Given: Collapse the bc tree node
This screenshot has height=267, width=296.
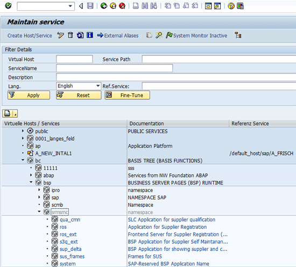Looking at the screenshot, I should [x=23, y=160].
